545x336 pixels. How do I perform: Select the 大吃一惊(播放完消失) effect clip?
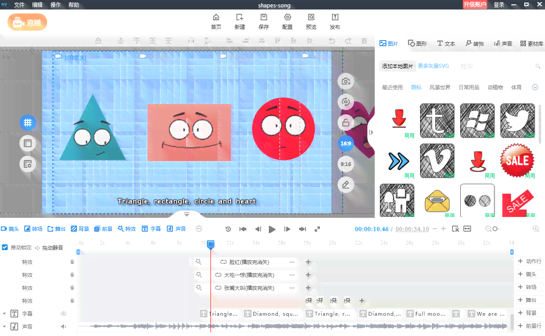point(245,275)
